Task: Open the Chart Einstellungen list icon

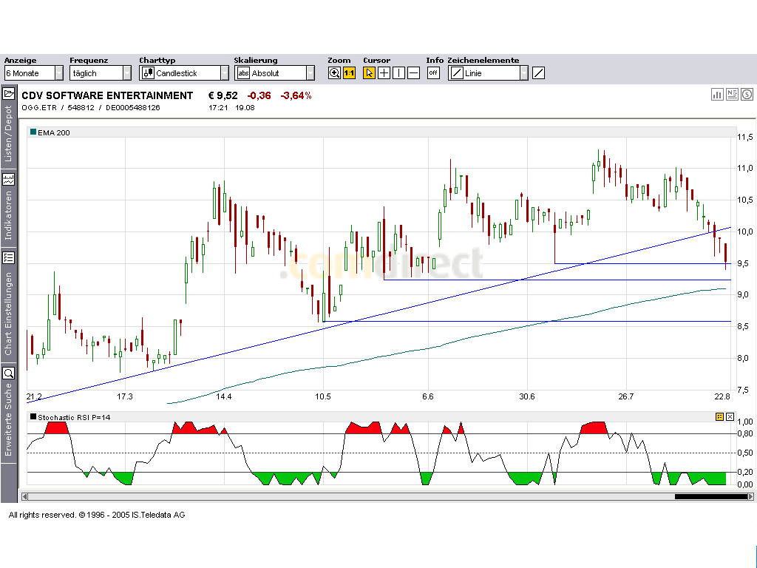Action: coord(9,257)
